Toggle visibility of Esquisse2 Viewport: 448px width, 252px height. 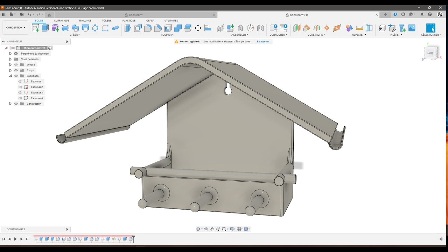click(20, 87)
